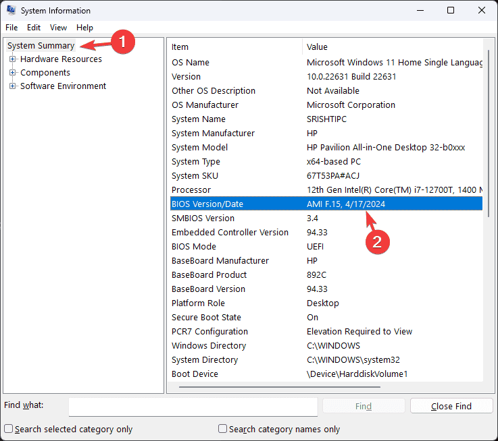
Task: Select the Hardware Resources tree item
Action: coord(61,59)
